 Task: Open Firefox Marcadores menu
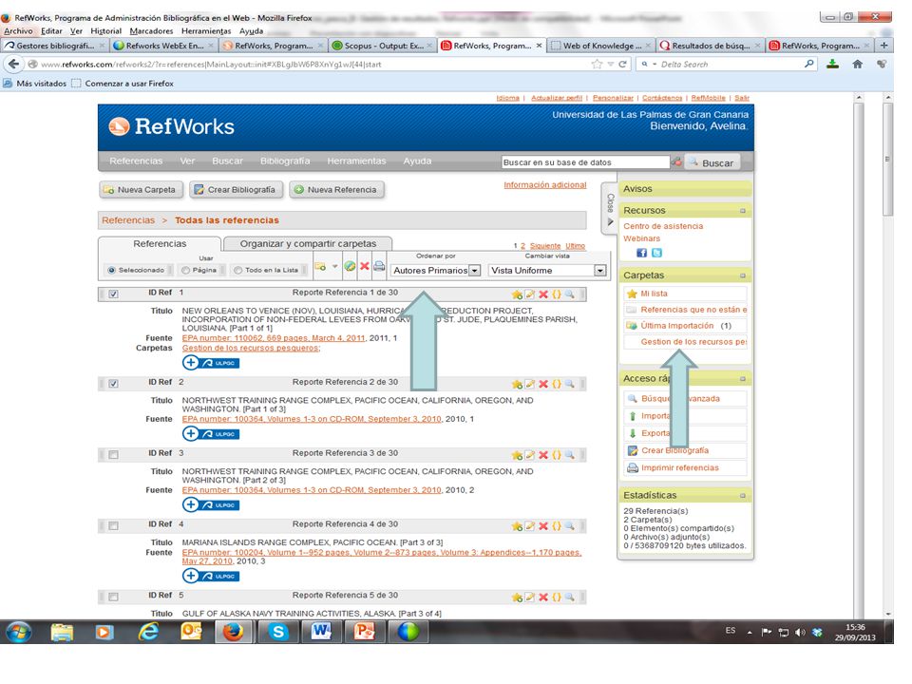click(x=151, y=30)
